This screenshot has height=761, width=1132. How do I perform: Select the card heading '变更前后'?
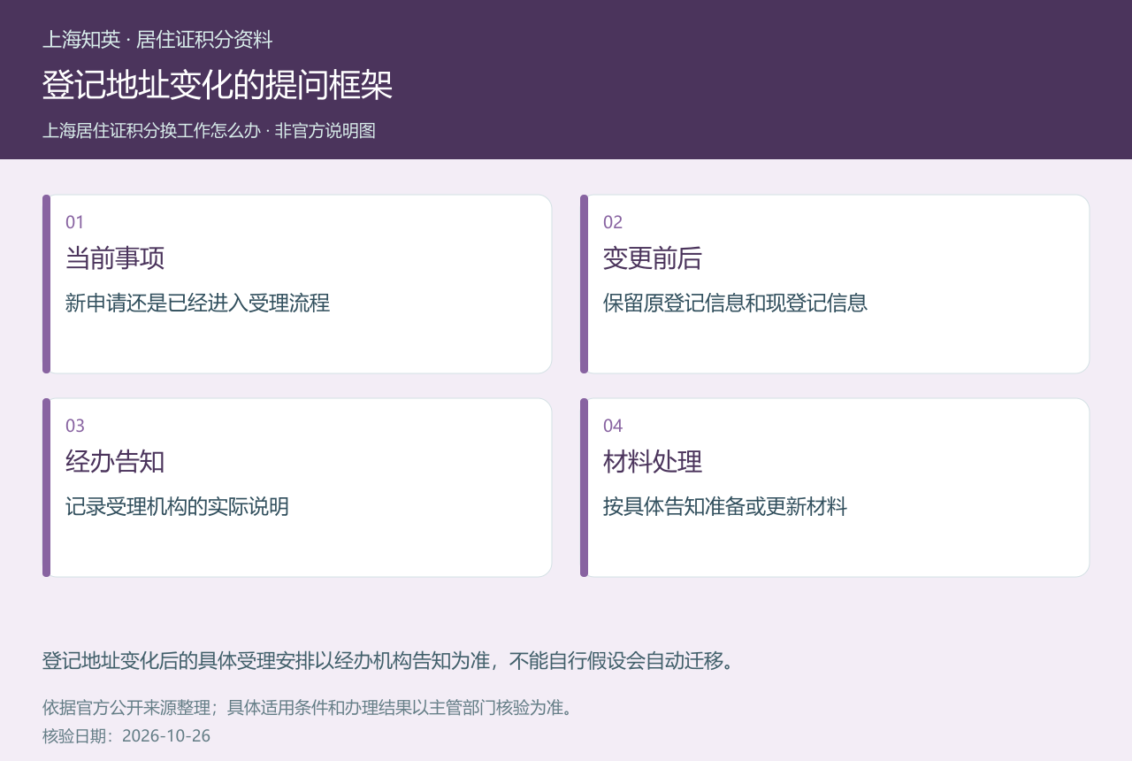653,258
